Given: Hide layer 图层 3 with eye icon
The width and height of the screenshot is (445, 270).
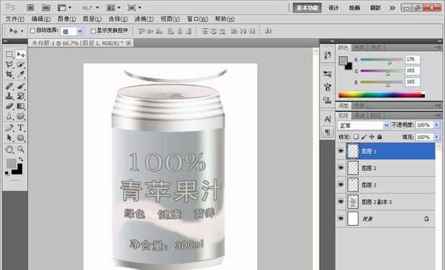Looking at the screenshot, I should click(x=340, y=185).
